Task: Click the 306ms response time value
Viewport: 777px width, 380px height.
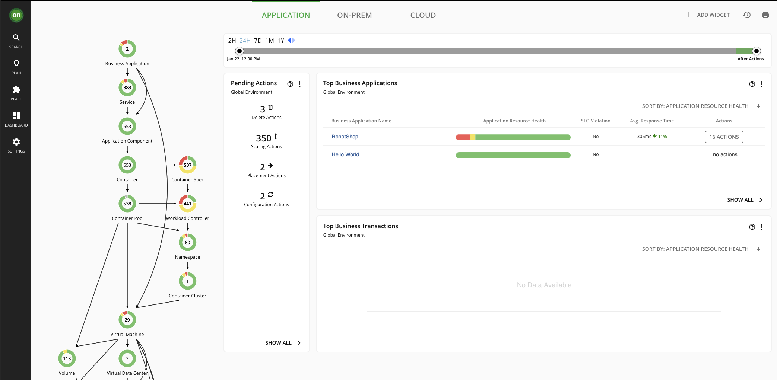Action: [x=644, y=137]
